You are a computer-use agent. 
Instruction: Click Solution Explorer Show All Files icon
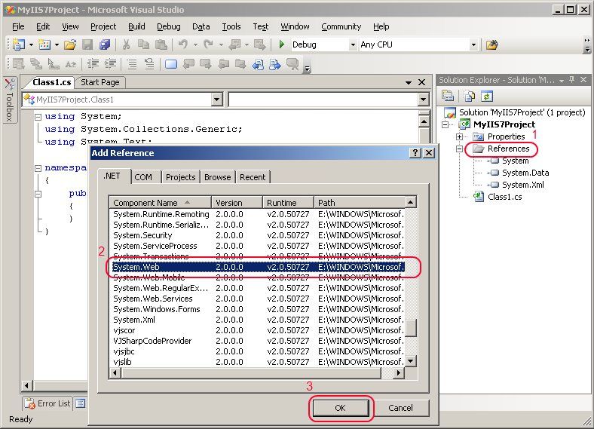470,97
